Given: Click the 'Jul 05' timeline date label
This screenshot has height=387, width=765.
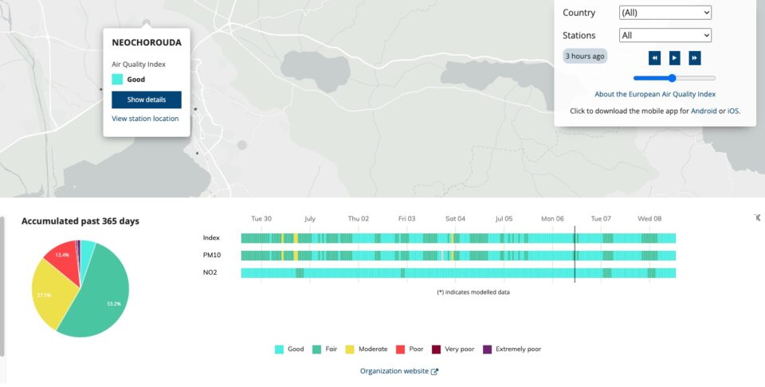Looking at the screenshot, I should (x=504, y=219).
